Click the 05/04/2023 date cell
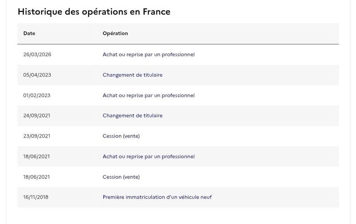The height and width of the screenshot is (224, 356). click(x=37, y=75)
